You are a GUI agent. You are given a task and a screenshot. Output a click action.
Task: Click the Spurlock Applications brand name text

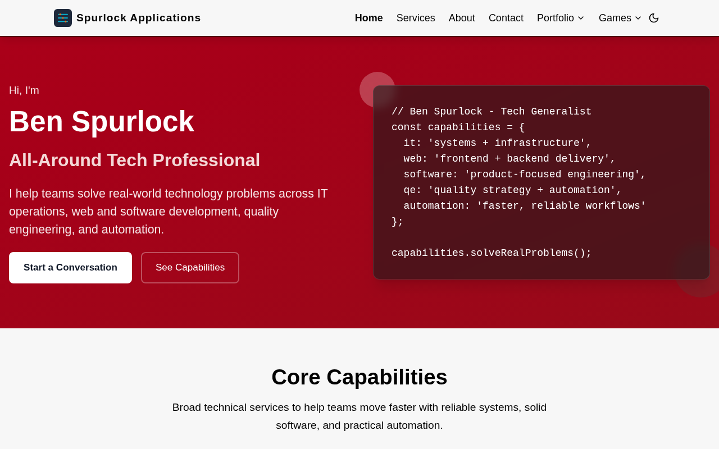pos(138,18)
